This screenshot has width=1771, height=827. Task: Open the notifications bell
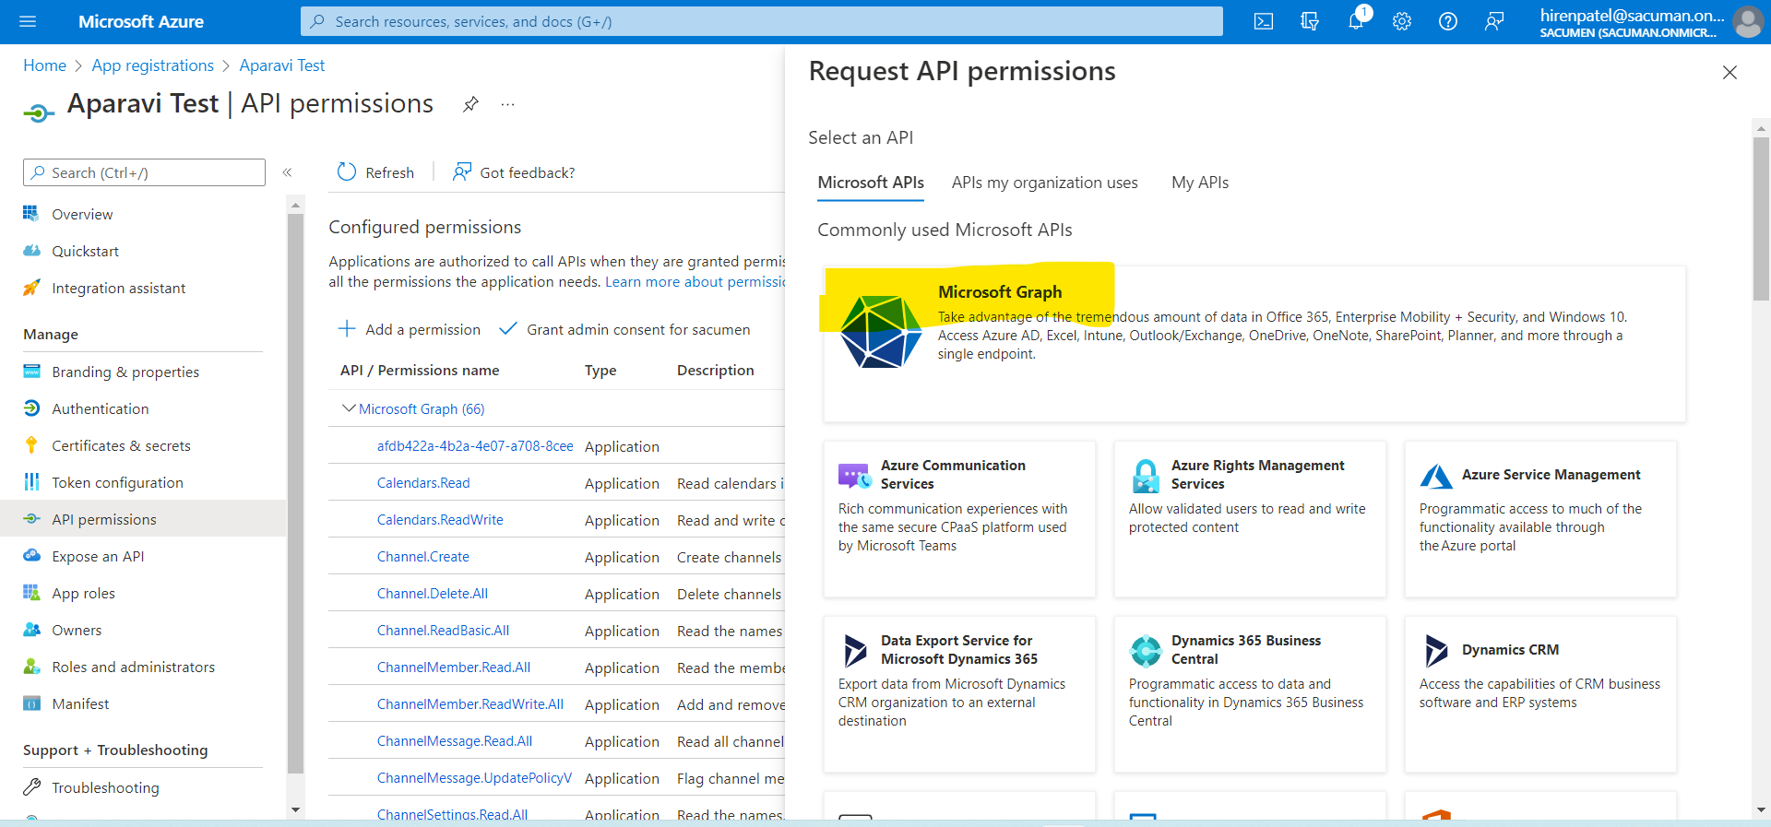[x=1356, y=21]
